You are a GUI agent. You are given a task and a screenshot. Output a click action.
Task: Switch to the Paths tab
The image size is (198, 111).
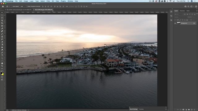point(188,11)
